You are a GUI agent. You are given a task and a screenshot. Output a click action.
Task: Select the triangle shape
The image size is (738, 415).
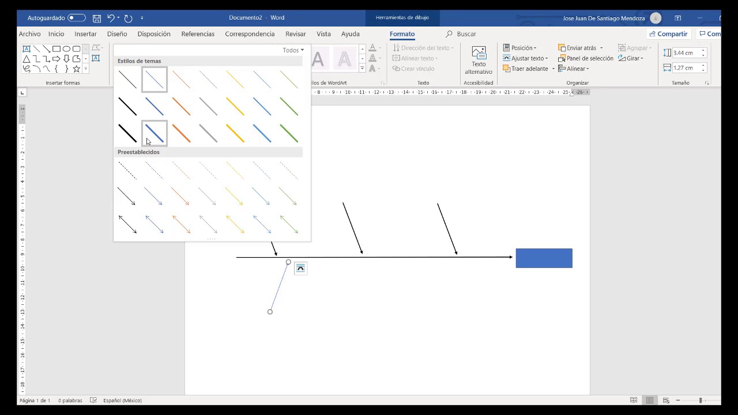coord(26,59)
